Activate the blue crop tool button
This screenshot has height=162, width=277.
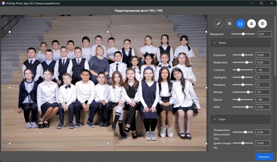241,24
